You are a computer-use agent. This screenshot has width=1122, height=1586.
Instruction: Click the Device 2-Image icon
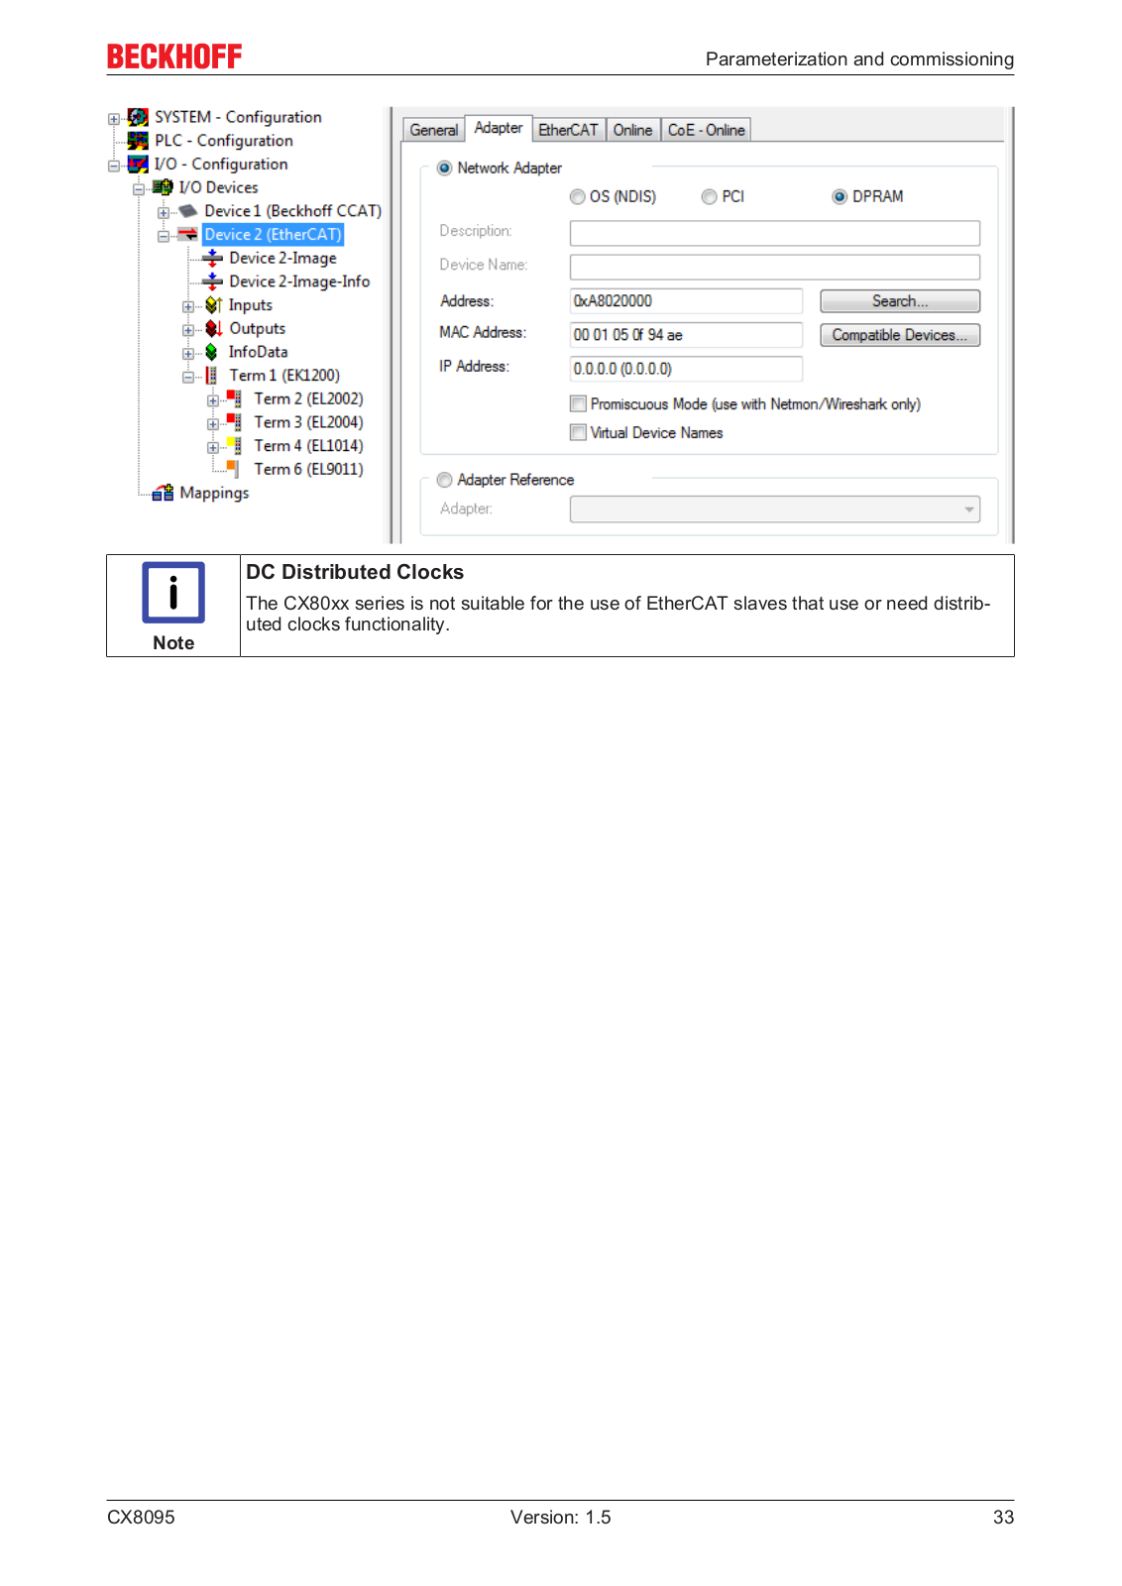click(212, 259)
